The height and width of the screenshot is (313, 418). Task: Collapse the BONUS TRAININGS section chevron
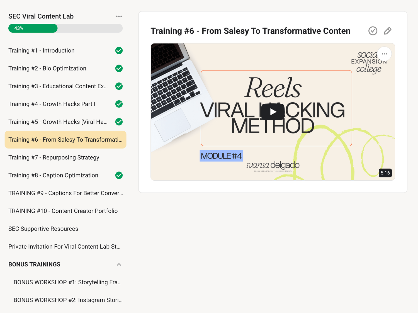click(119, 265)
